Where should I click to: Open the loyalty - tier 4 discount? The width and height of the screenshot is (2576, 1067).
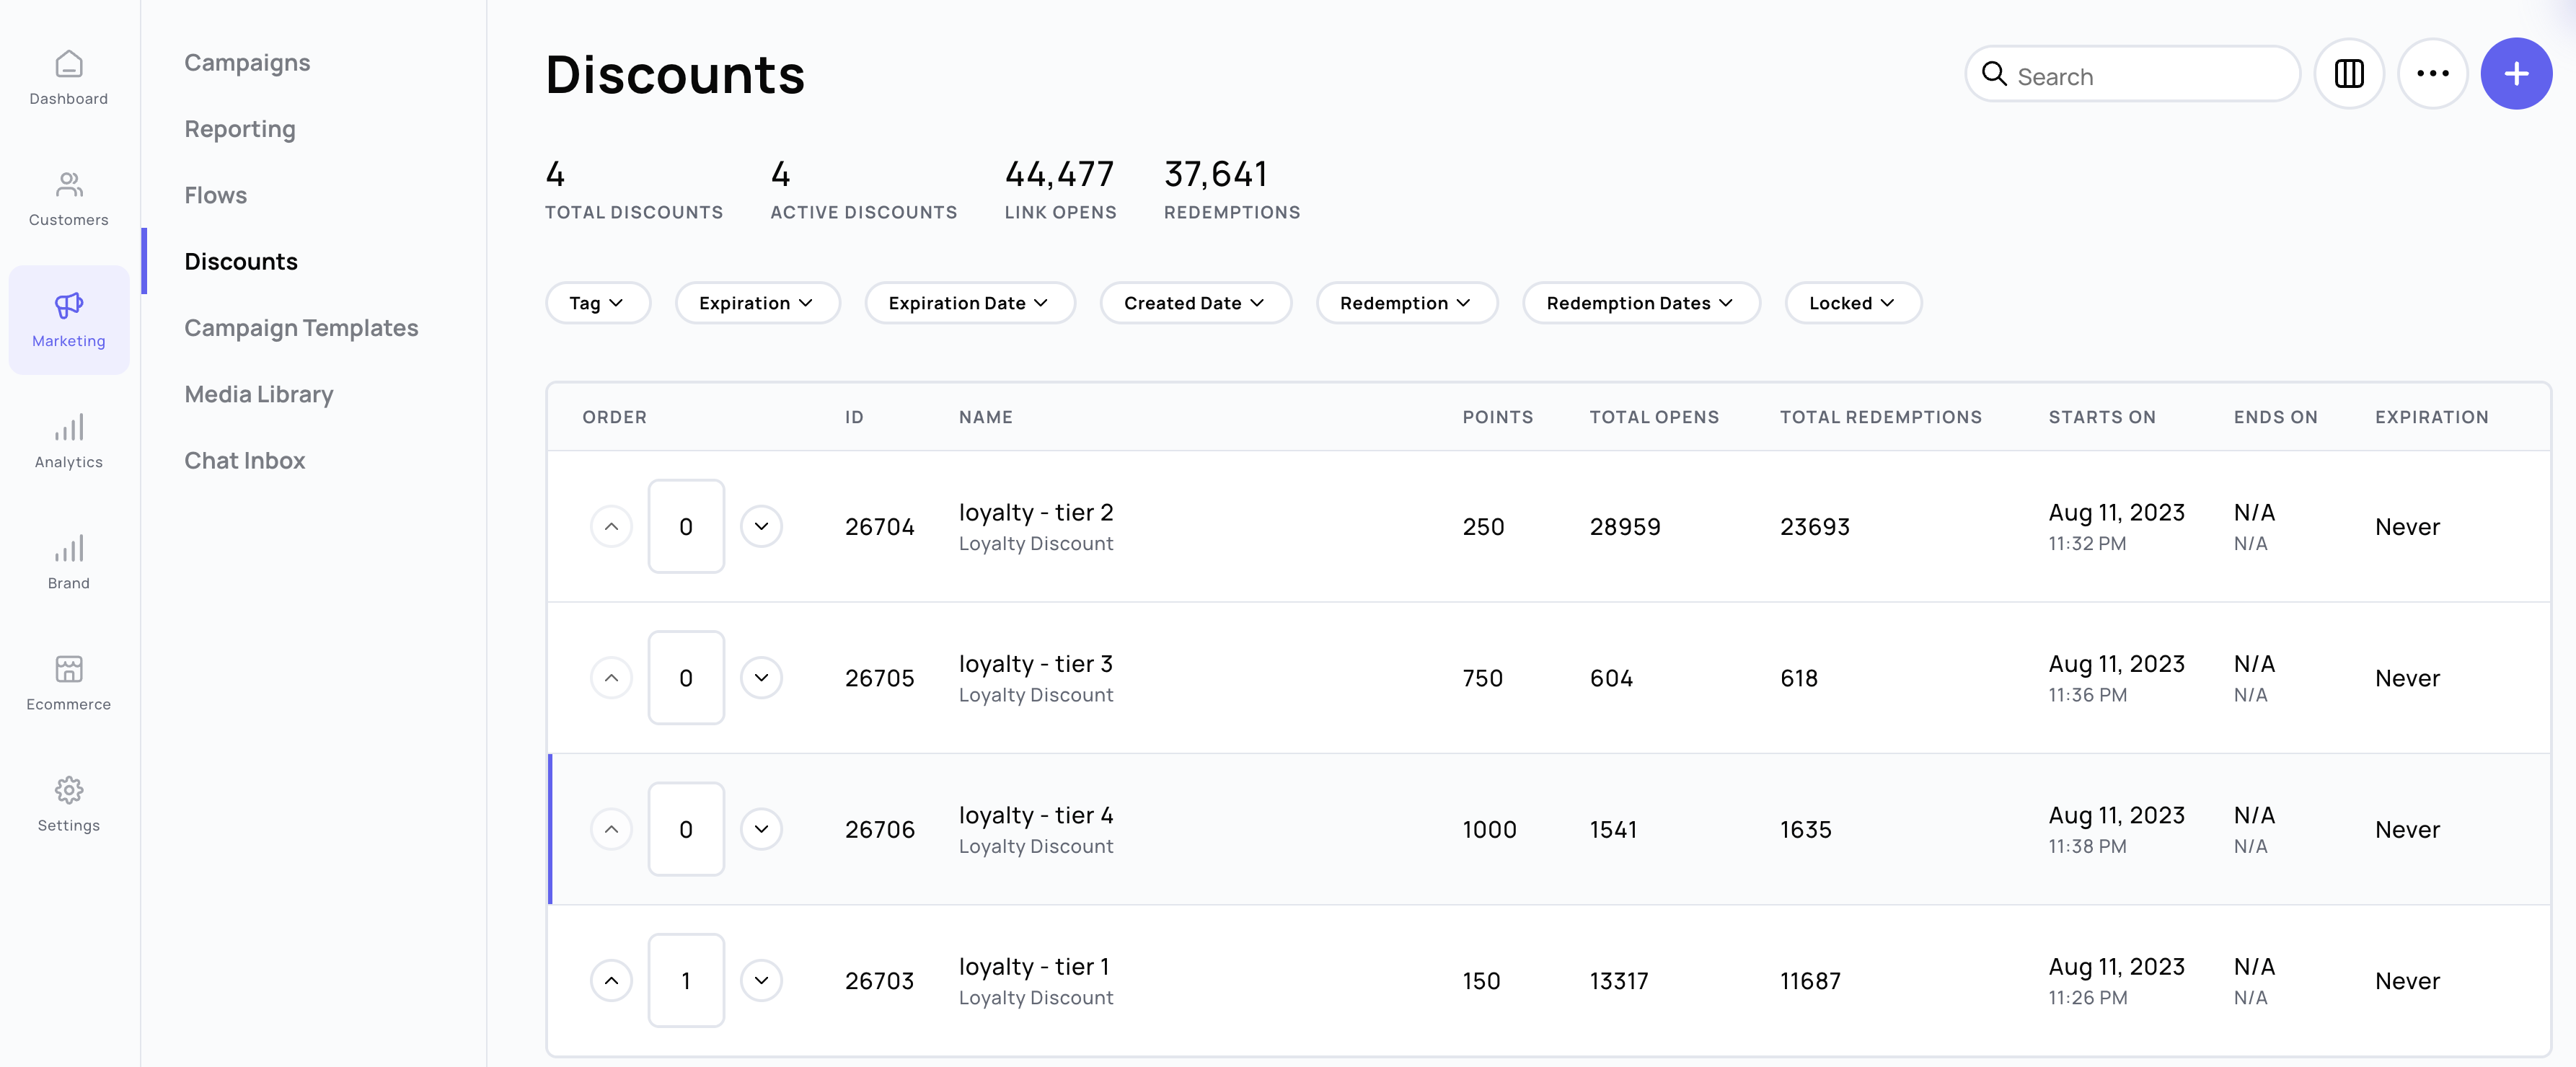[x=1035, y=815]
